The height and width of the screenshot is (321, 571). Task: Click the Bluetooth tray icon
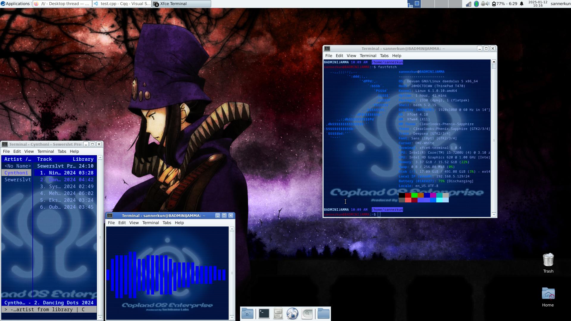pyautogui.click(x=476, y=4)
